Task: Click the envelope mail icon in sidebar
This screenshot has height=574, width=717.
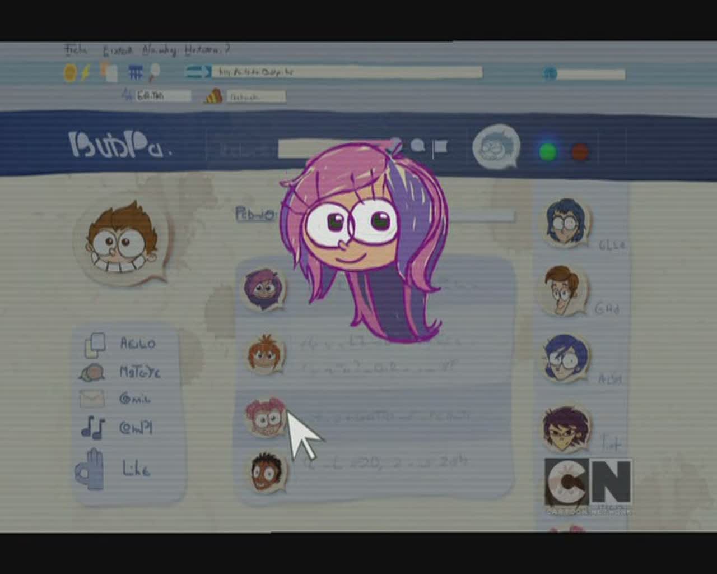Action: pyautogui.click(x=92, y=399)
